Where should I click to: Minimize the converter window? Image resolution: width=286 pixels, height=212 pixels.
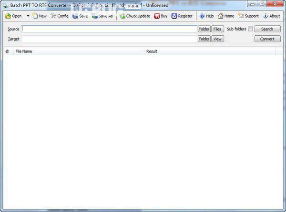pyautogui.click(x=252, y=4)
